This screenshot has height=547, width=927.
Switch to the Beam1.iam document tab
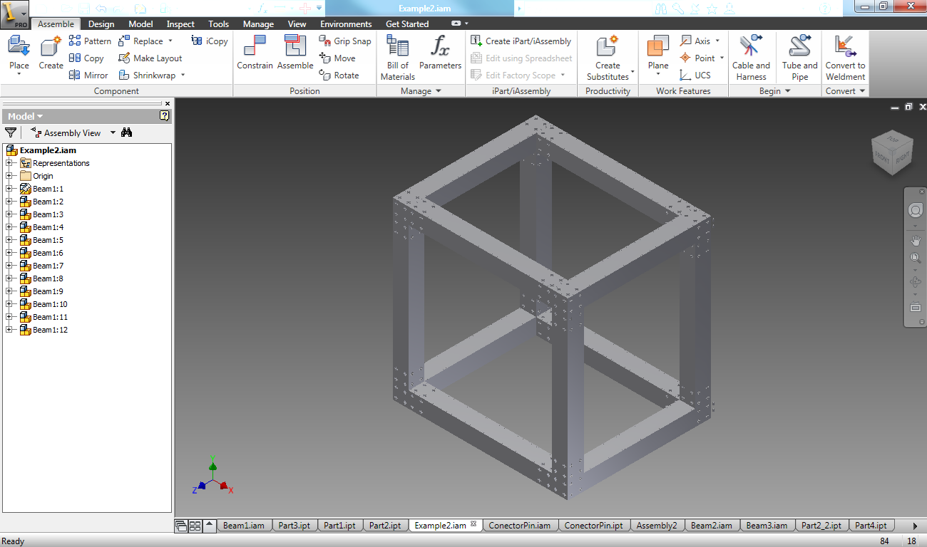pyautogui.click(x=243, y=526)
